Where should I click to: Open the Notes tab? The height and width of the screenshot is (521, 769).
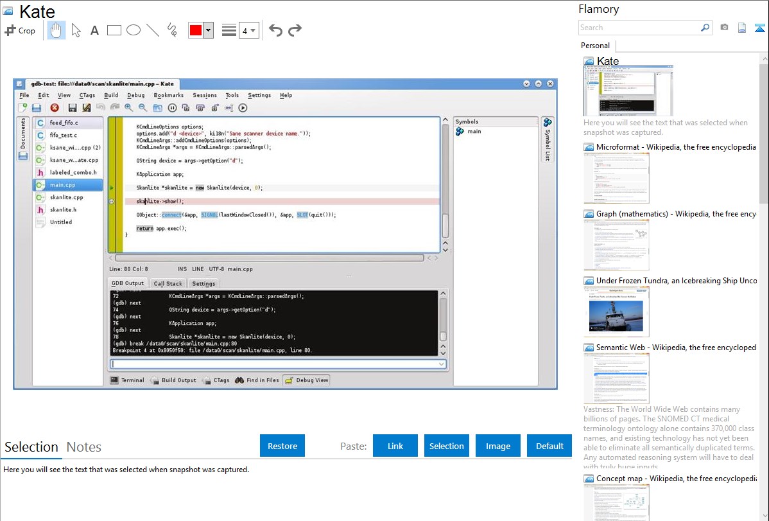(x=84, y=447)
